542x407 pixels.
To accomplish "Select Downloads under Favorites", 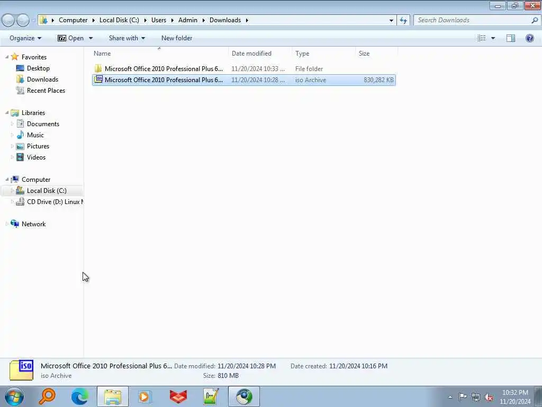I will click(x=42, y=79).
